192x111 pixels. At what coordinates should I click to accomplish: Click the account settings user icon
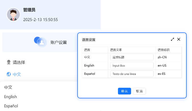[x=40, y=42]
